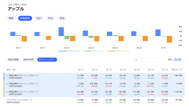Switch period to 年間
Screen dimensions: 189x107
(170, 60)
